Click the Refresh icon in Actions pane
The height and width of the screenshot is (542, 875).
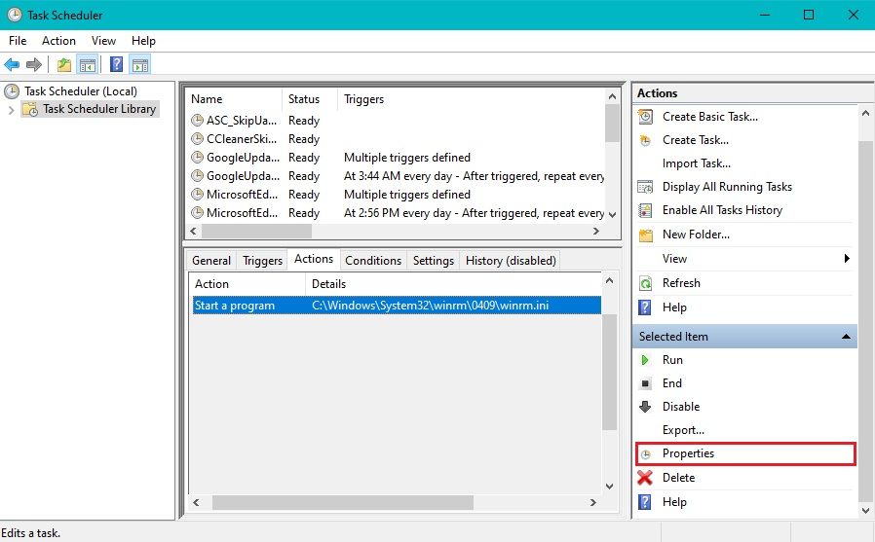click(x=645, y=283)
